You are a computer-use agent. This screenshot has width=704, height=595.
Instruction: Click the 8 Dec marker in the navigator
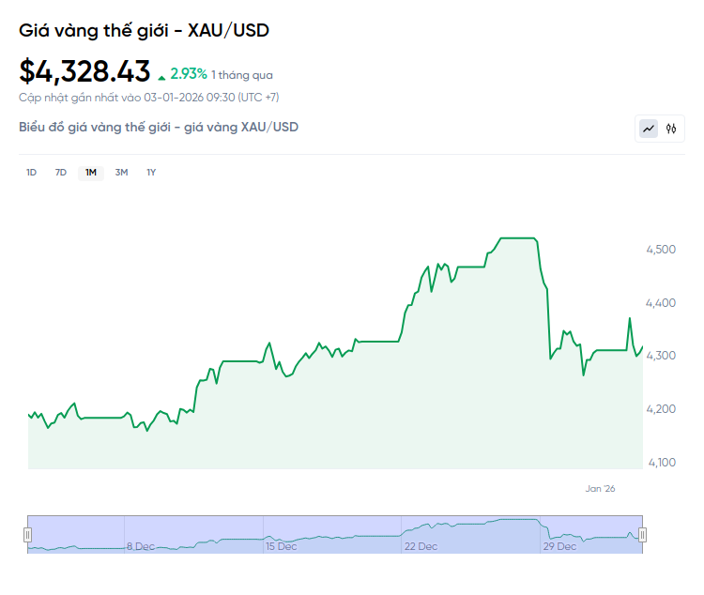[x=141, y=546]
